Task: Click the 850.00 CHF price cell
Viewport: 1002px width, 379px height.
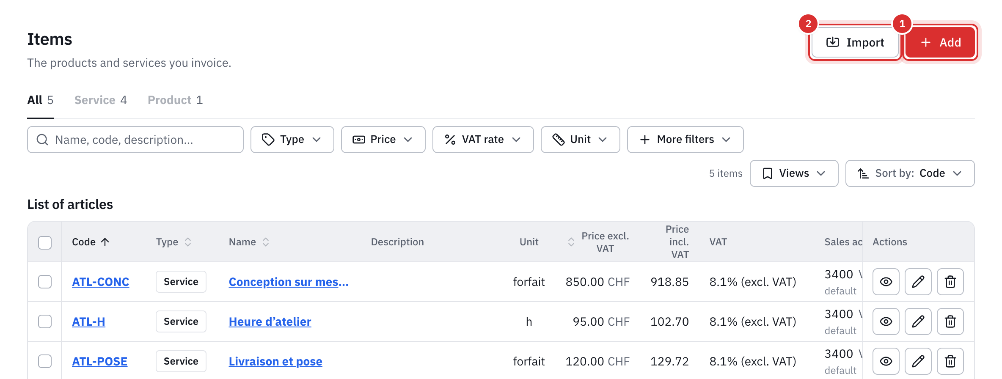Action: (597, 282)
